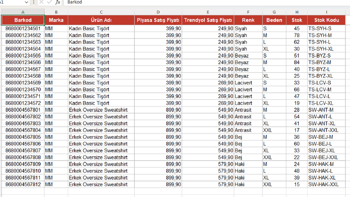The image size is (350, 197).
Task: Cancel formula entry with the X icon
Action: (x=41, y=2)
